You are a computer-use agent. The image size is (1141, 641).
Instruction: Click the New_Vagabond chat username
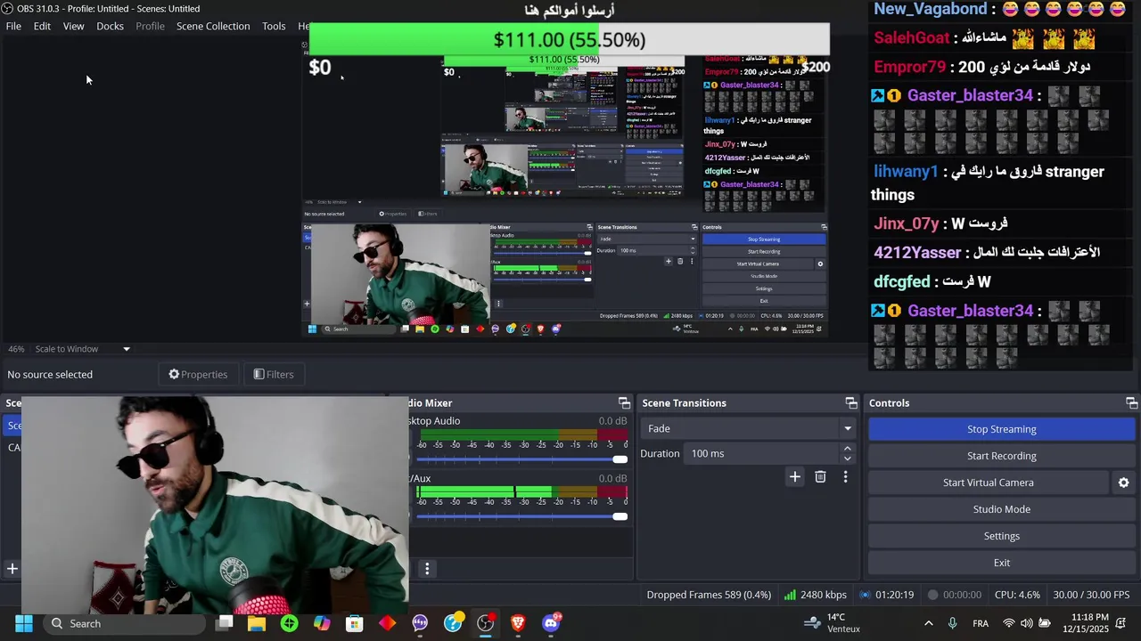pyautogui.click(x=930, y=9)
